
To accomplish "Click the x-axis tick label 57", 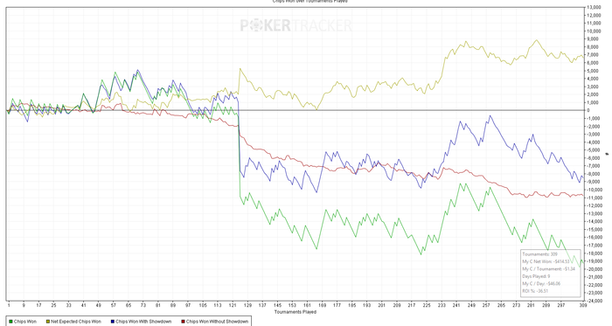I will [x=113, y=306].
